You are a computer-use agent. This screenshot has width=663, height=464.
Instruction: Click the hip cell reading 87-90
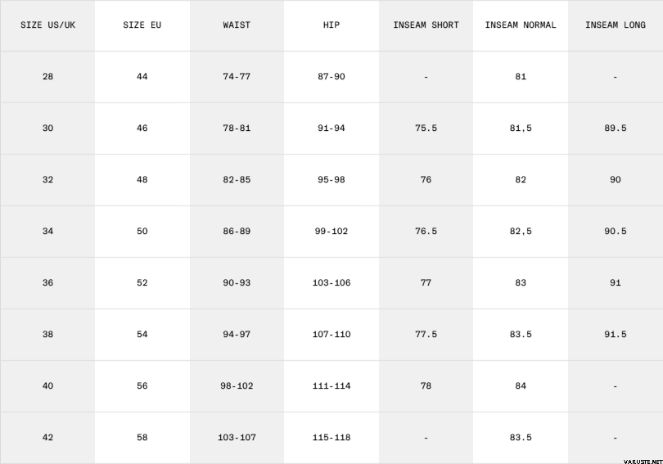tap(331, 77)
